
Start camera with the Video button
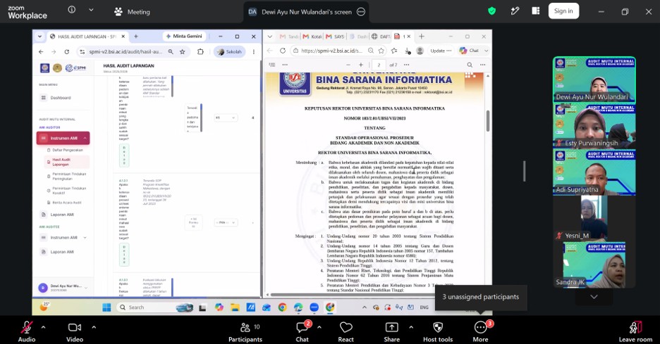click(75, 331)
